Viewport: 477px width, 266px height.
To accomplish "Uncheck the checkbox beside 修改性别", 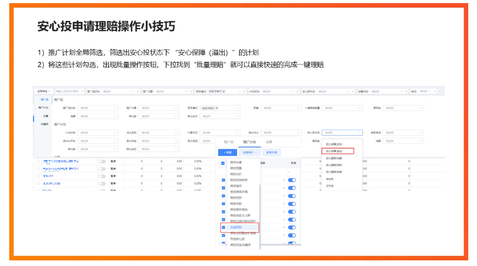I will point(224,196).
